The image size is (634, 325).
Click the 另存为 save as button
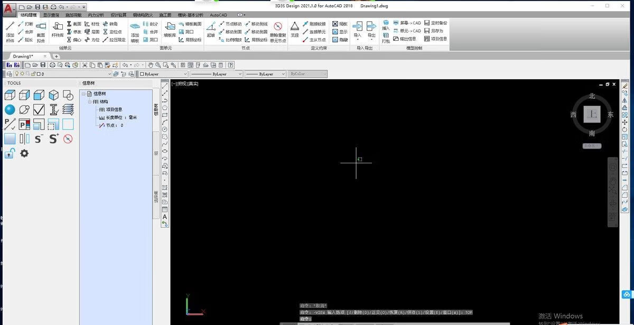(x=433, y=31)
